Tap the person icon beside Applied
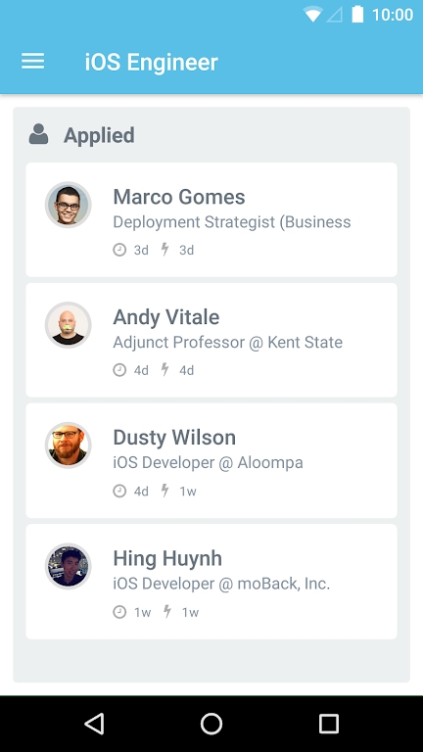This screenshot has height=752, width=423. [x=38, y=134]
